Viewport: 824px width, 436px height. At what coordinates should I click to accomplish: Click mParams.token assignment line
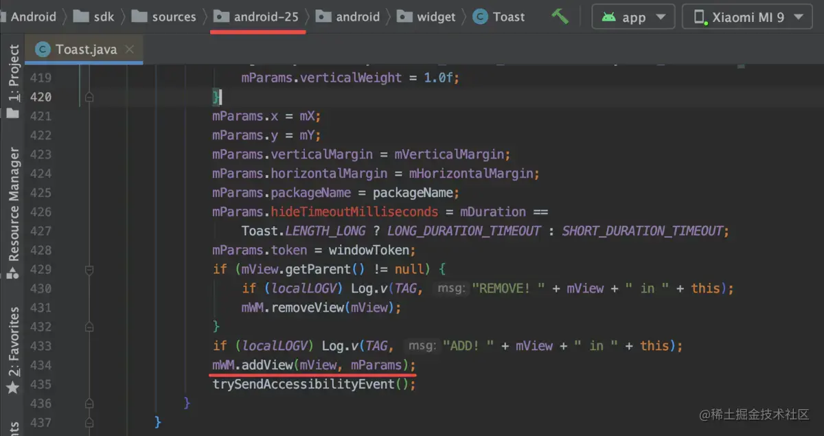pos(314,251)
